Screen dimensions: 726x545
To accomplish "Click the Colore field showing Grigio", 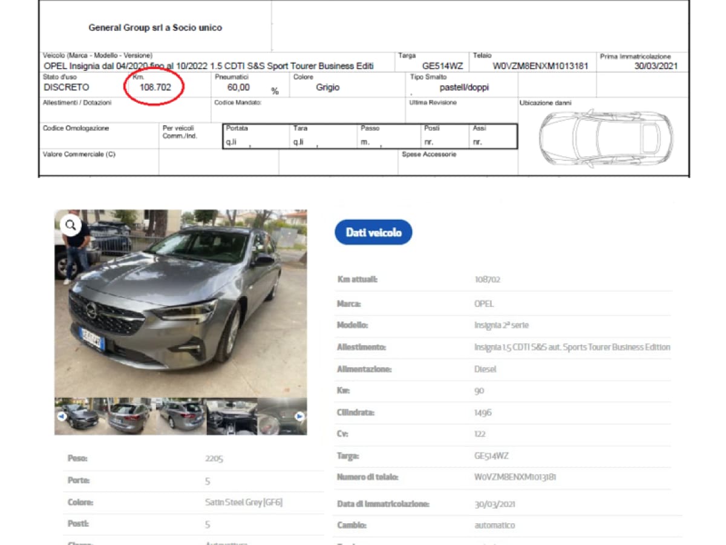I will (327, 87).
